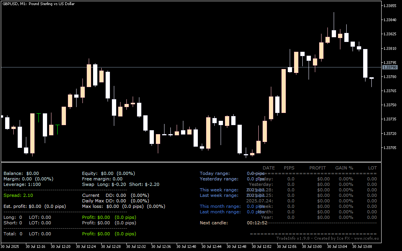
Task: Click the GAIN % column header
Action: 344,168
